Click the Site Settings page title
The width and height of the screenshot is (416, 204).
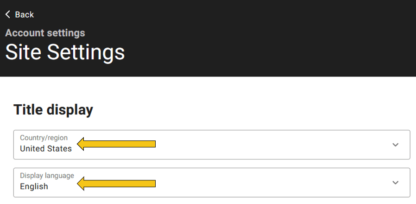pyautogui.click(x=65, y=52)
